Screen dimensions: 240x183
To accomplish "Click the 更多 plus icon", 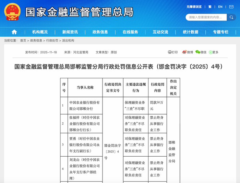I will coord(211,52).
